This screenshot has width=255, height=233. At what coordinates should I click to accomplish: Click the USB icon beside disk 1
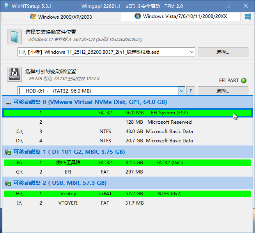8,152
